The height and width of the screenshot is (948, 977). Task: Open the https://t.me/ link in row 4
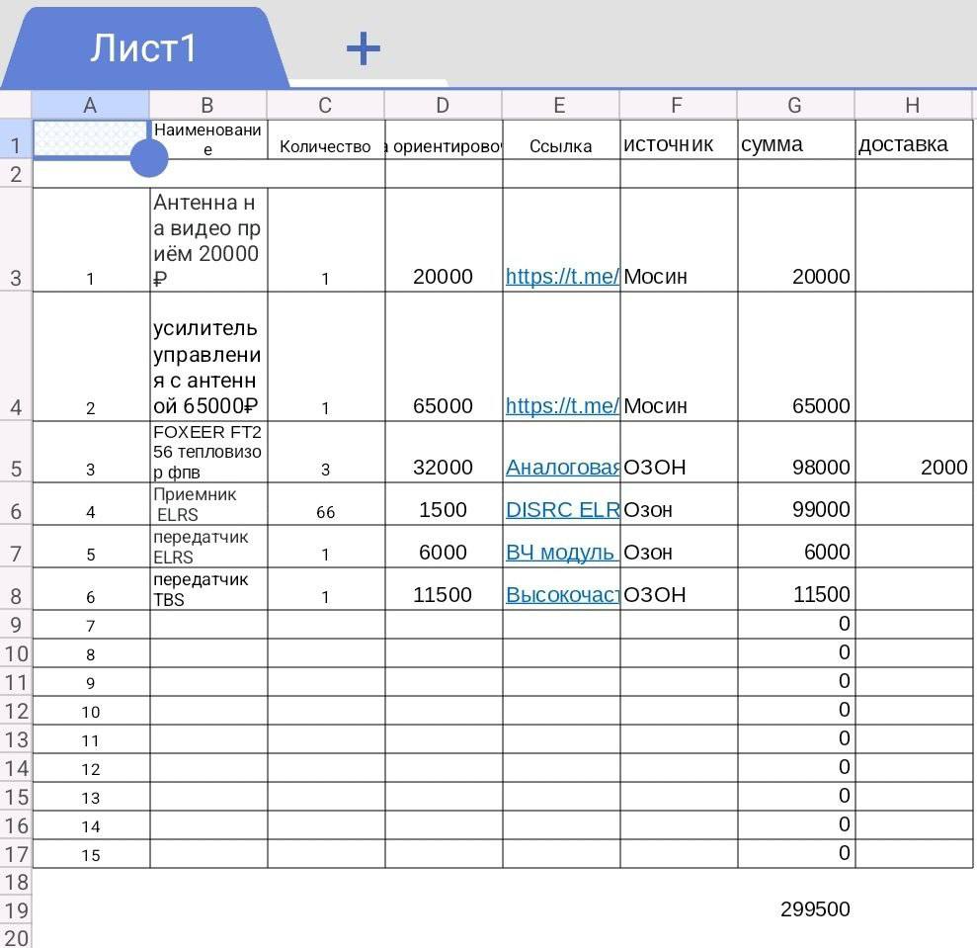[562, 406]
